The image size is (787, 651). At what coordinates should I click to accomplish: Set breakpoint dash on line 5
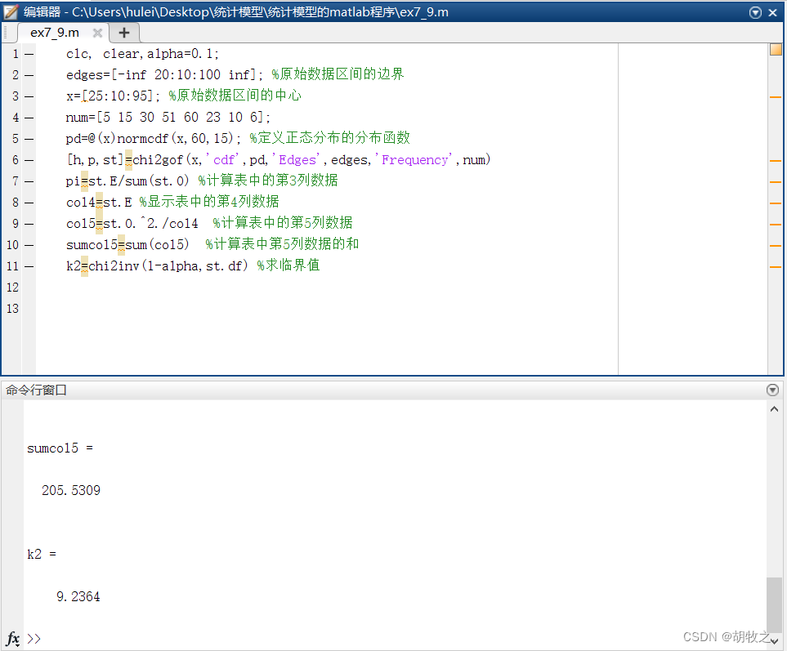click(29, 139)
